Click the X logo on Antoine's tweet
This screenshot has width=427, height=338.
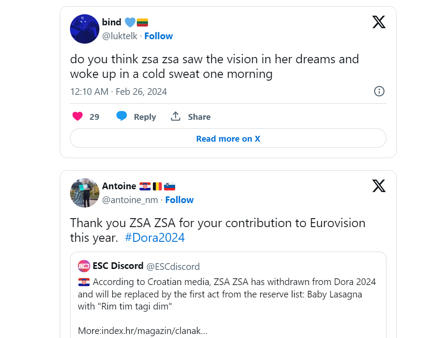(378, 186)
